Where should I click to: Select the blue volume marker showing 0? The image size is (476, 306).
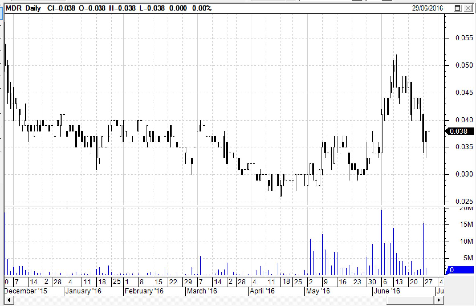click(459, 270)
